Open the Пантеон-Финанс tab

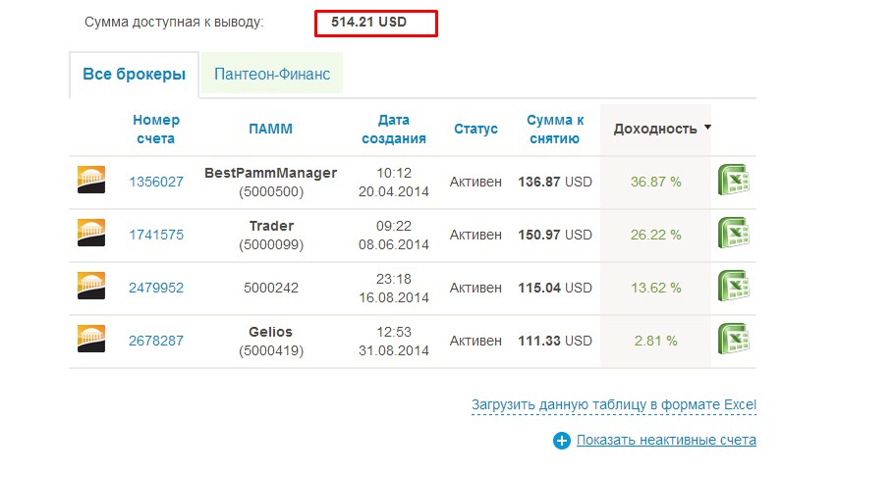coord(272,75)
